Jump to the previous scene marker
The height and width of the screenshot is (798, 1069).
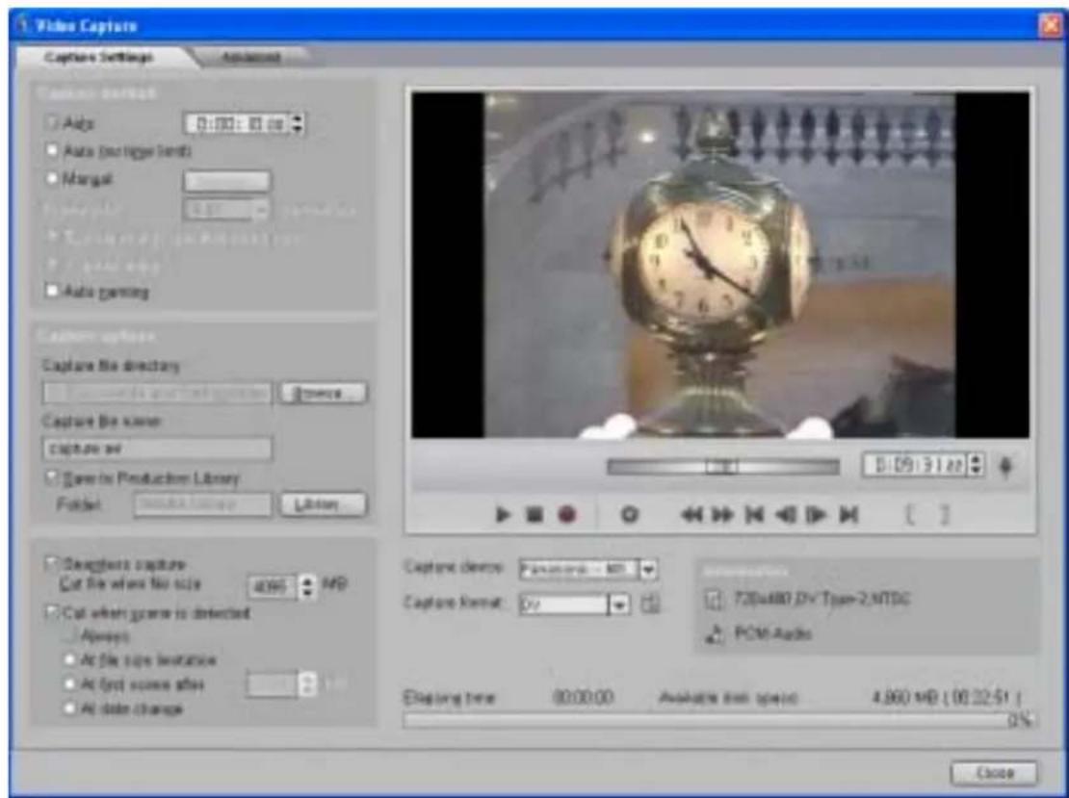pyautogui.click(x=754, y=514)
